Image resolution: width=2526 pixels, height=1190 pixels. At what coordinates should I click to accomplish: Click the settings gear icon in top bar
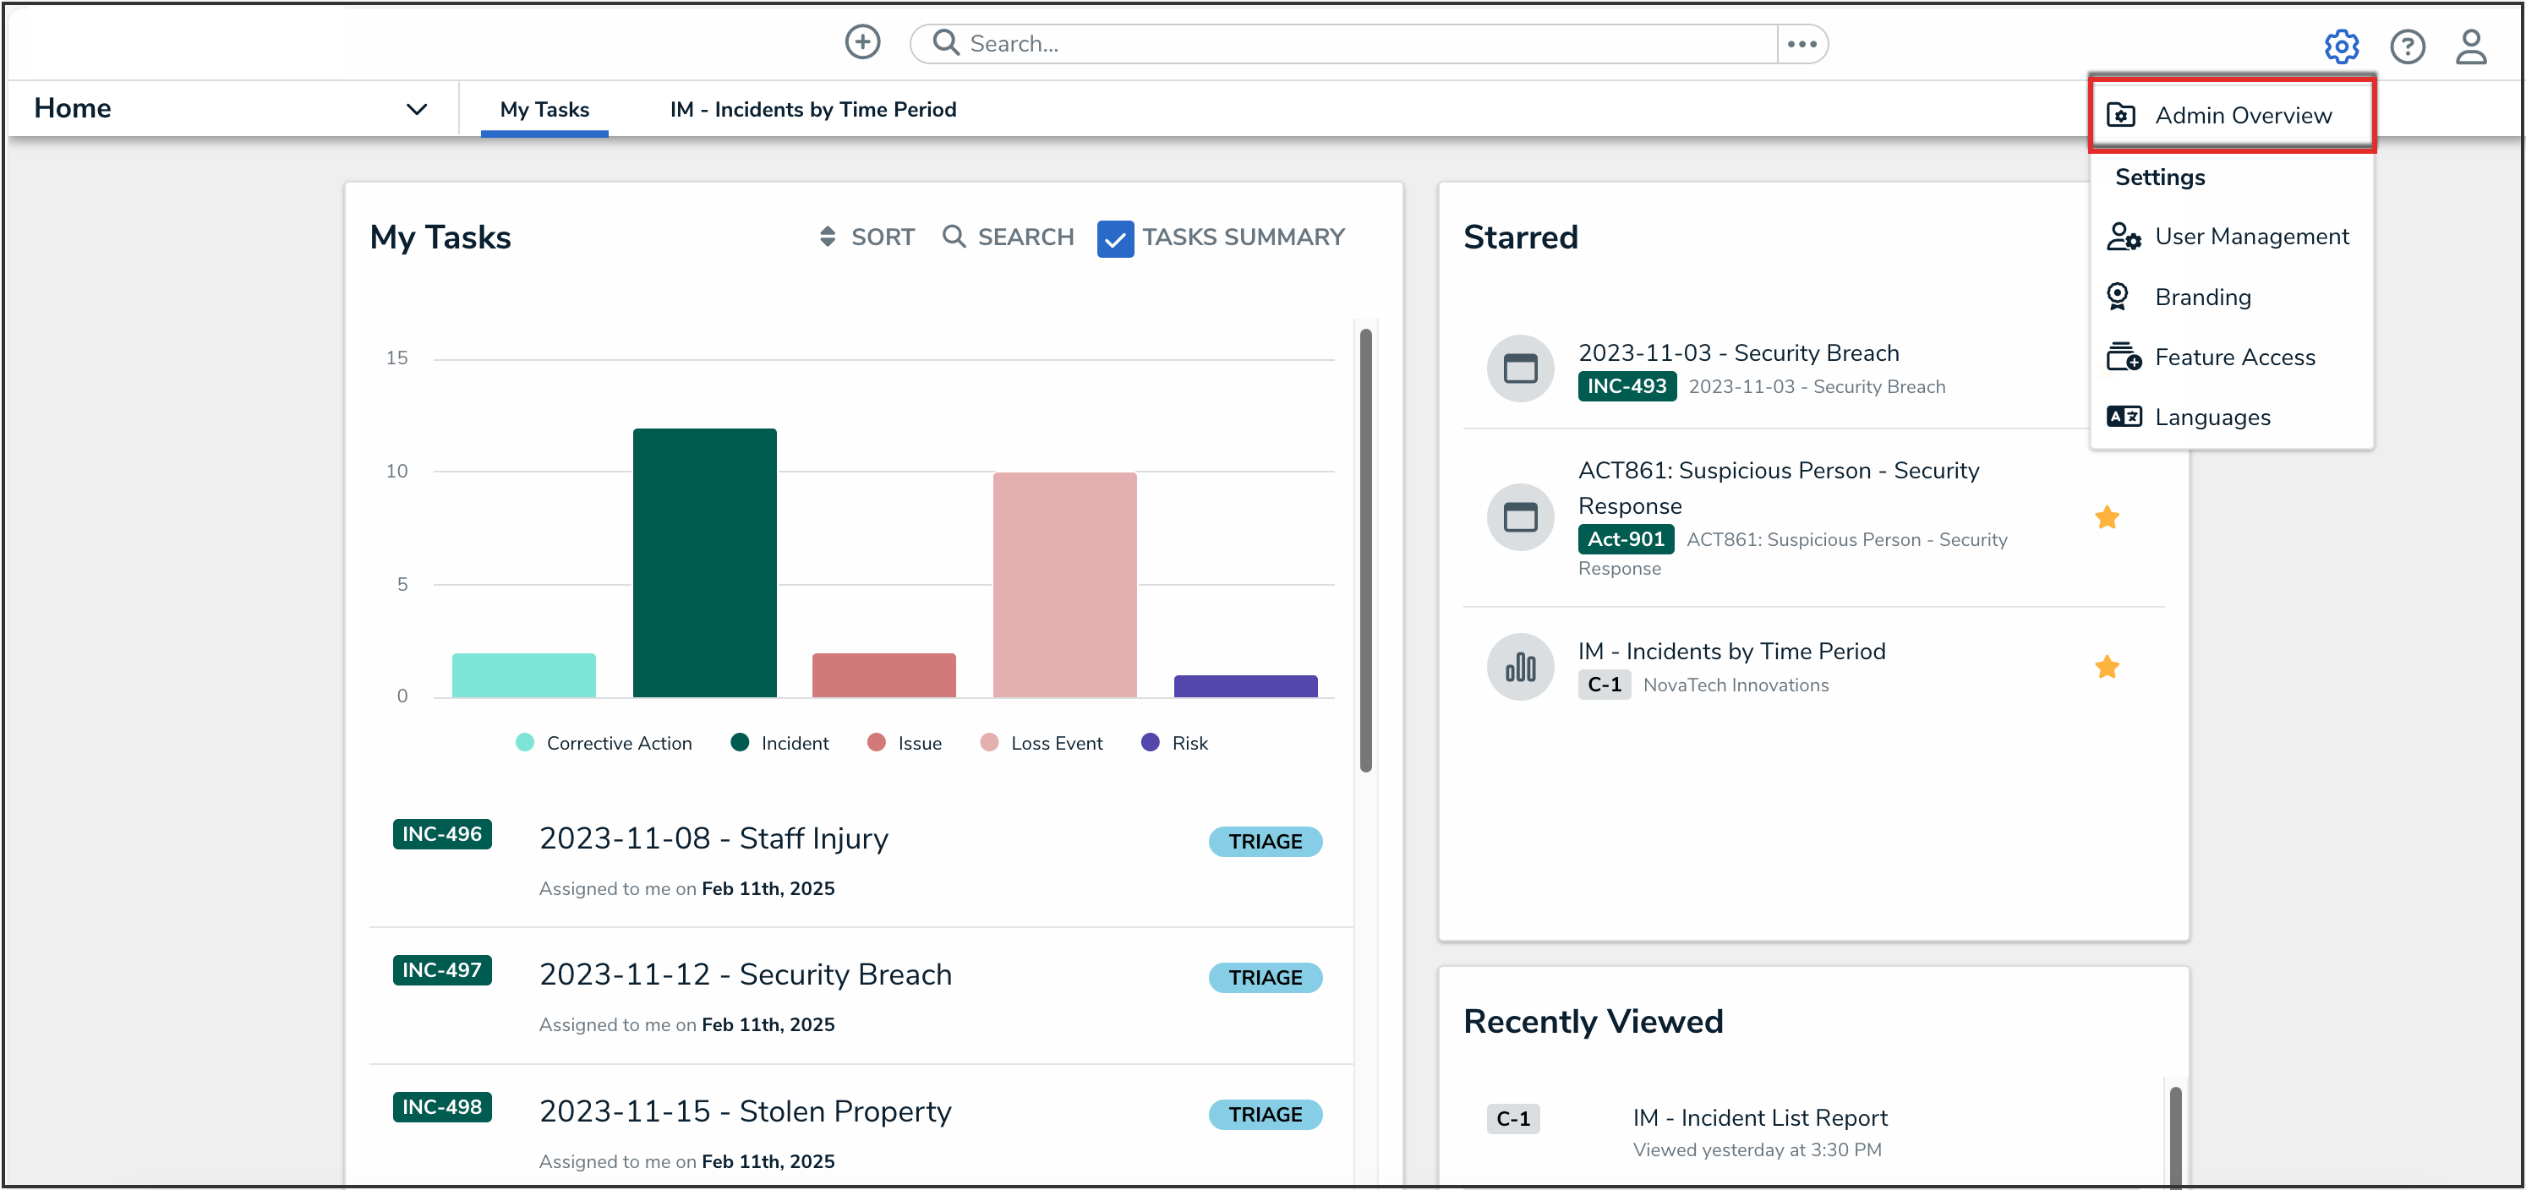click(2342, 46)
